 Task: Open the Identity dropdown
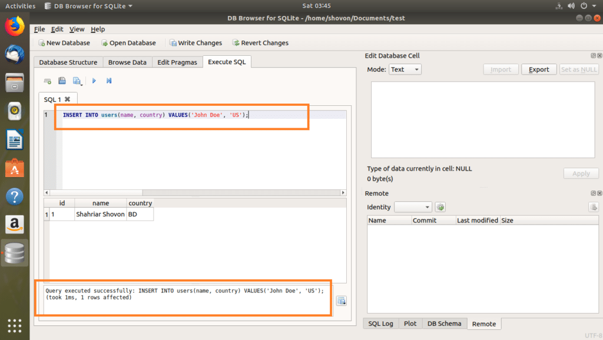[x=413, y=207]
